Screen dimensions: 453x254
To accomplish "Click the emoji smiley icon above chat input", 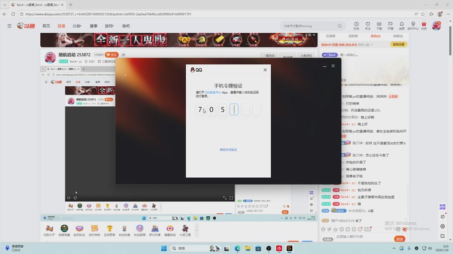I will pos(323,230).
